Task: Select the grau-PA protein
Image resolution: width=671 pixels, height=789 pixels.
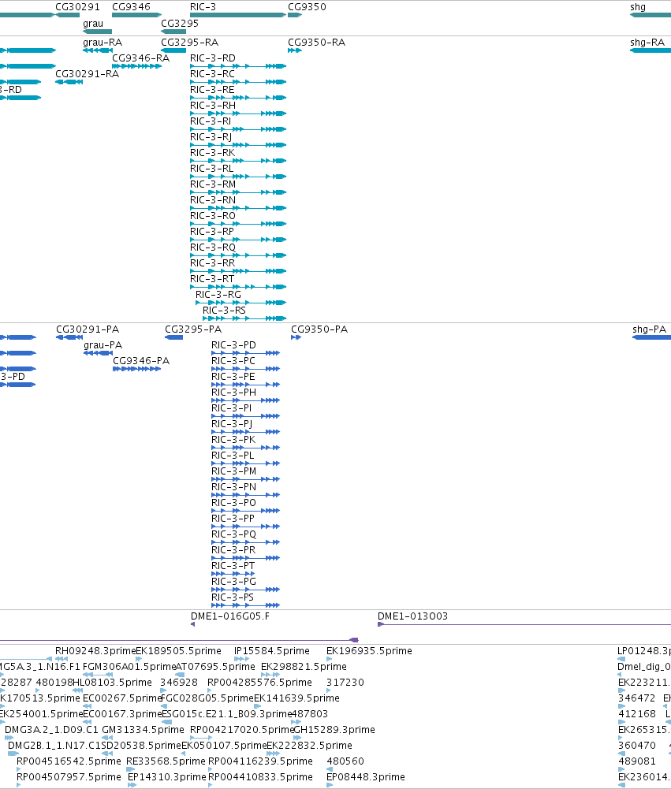Action: pos(98,353)
